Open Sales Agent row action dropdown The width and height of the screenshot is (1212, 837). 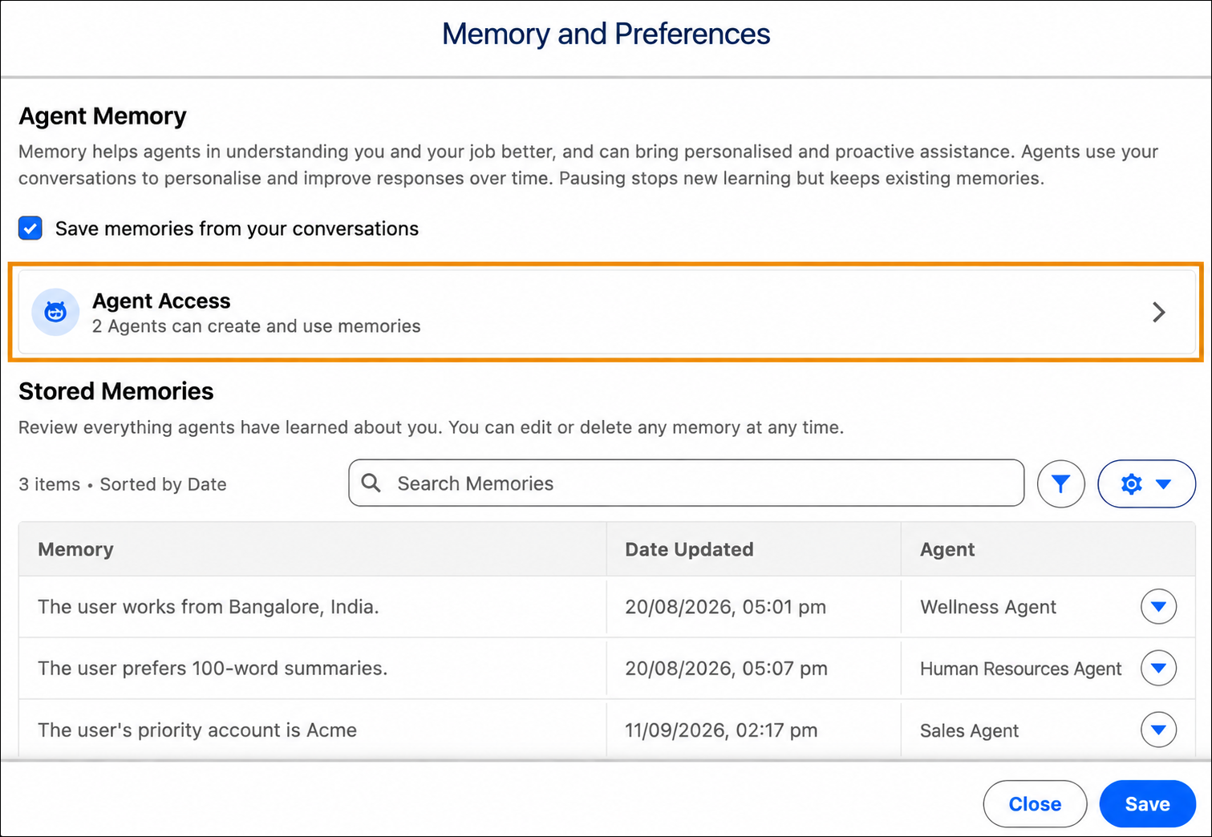coord(1158,730)
